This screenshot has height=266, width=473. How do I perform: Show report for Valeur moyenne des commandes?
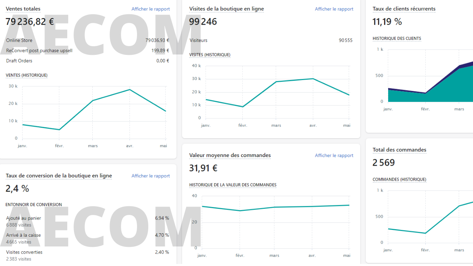(334, 155)
